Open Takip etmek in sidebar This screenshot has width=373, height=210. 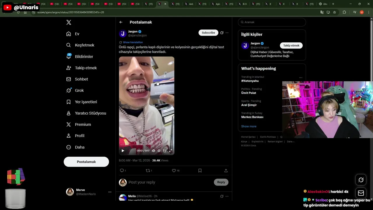pos(81,68)
